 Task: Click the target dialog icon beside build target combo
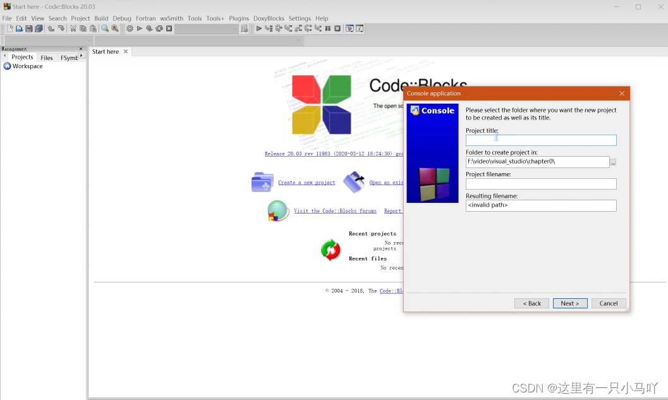pyautogui.click(x=244, y=28)
